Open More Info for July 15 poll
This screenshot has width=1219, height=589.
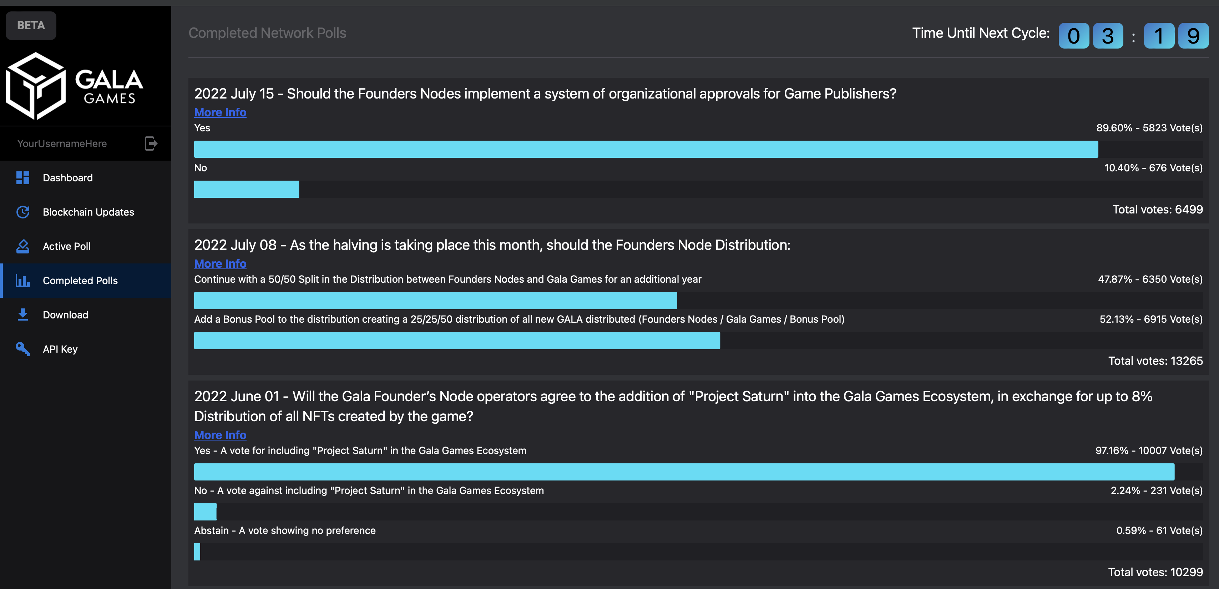point(220,112)
